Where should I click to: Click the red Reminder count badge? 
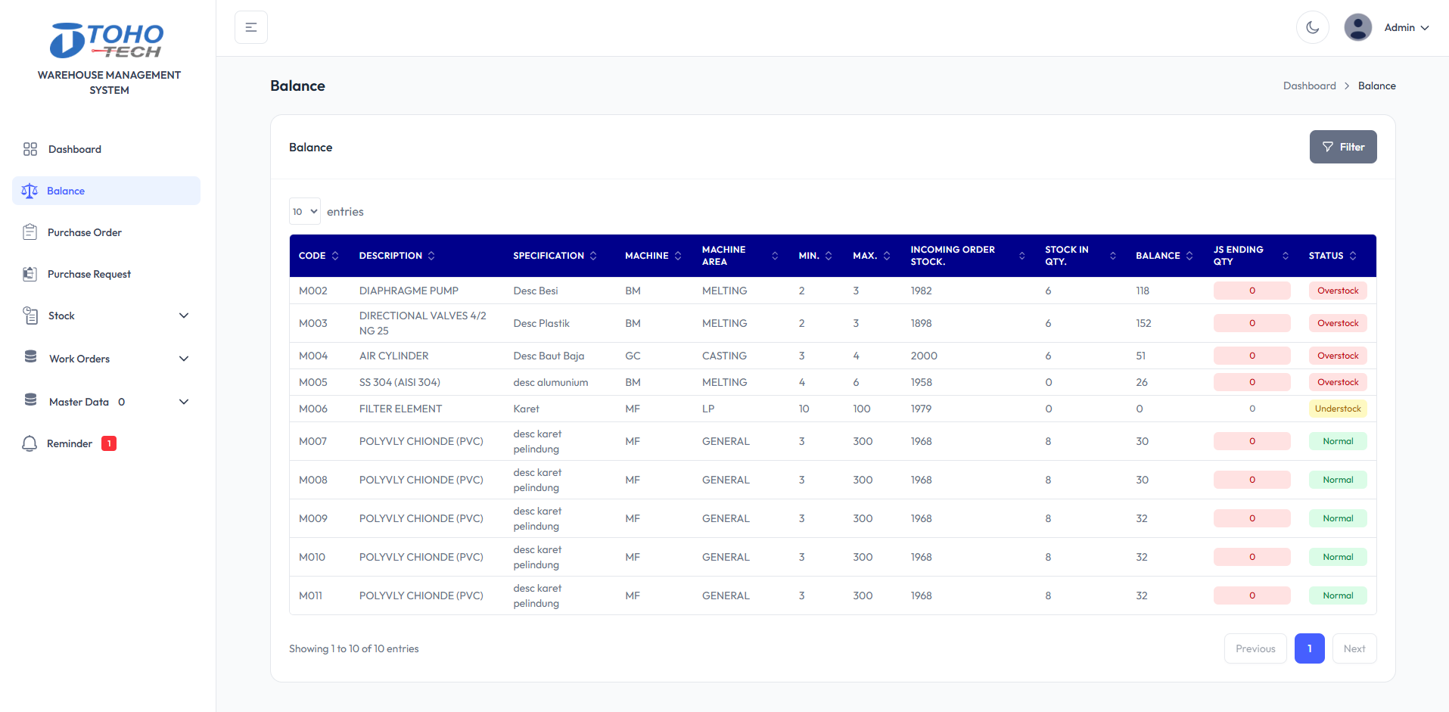click(109, 443)
